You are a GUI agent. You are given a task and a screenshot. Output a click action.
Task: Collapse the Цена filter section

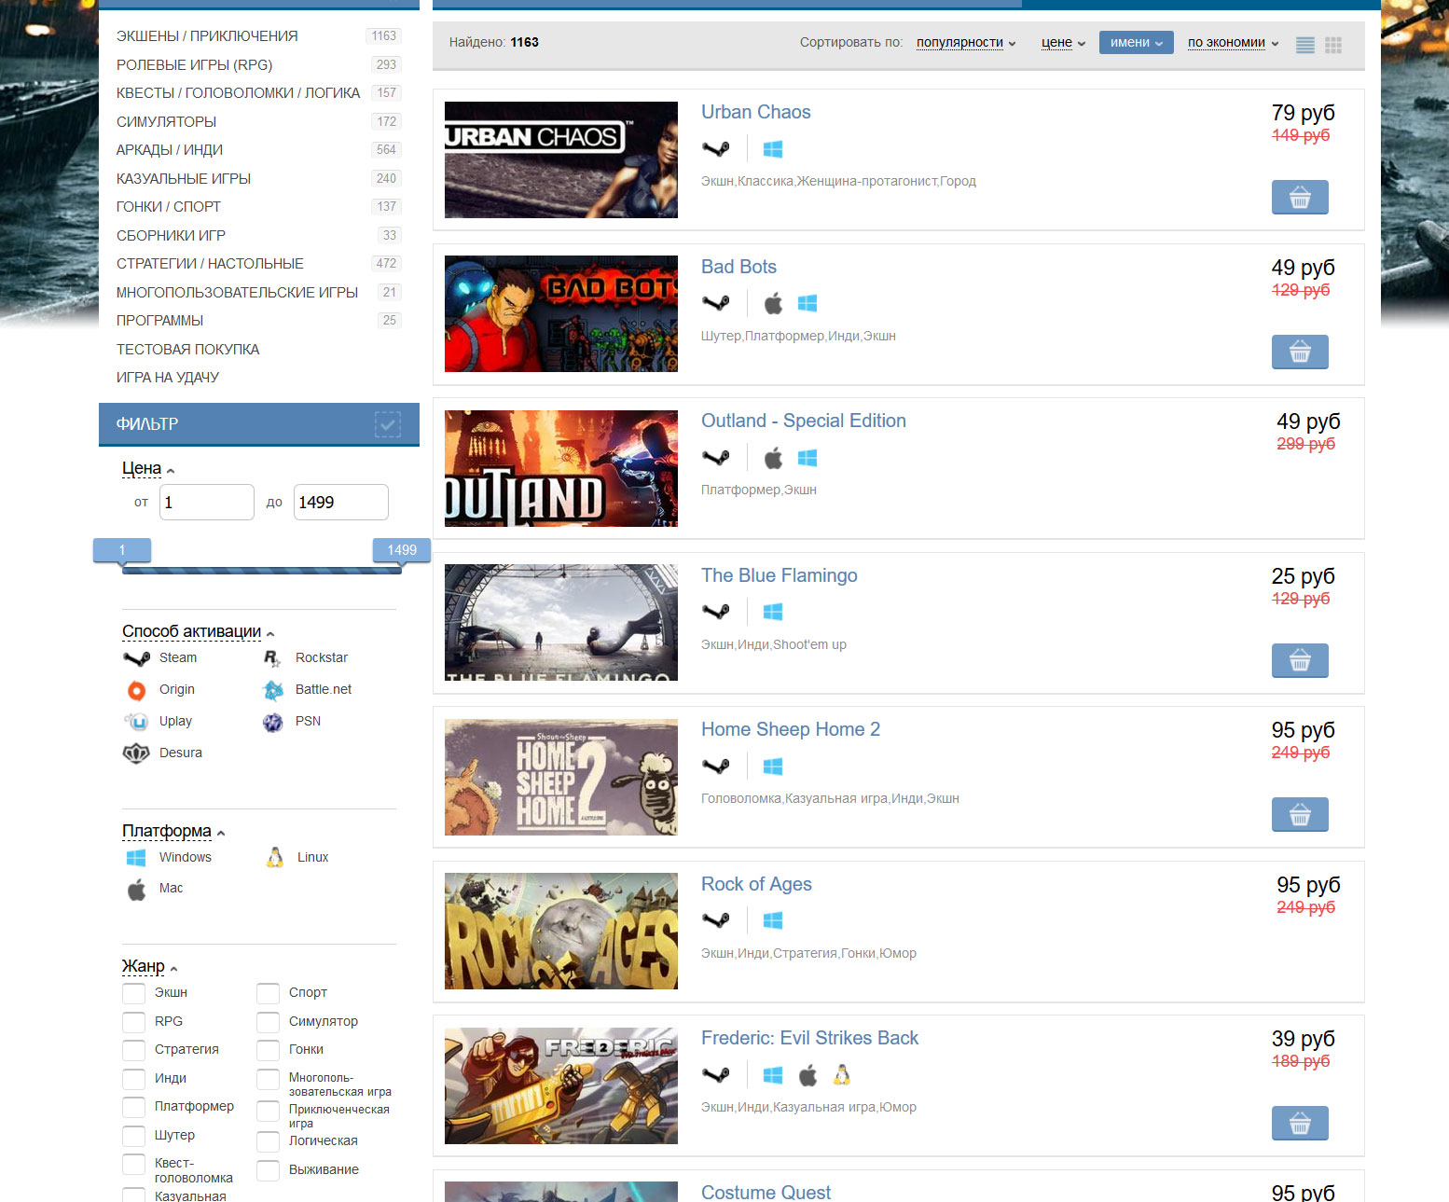148,468
